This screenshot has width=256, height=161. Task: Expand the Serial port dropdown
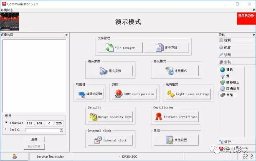(61, 130)
